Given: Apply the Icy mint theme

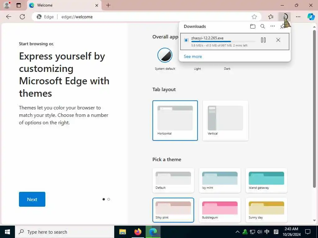Looking at the screenshot, I should [x=220, y=180].
